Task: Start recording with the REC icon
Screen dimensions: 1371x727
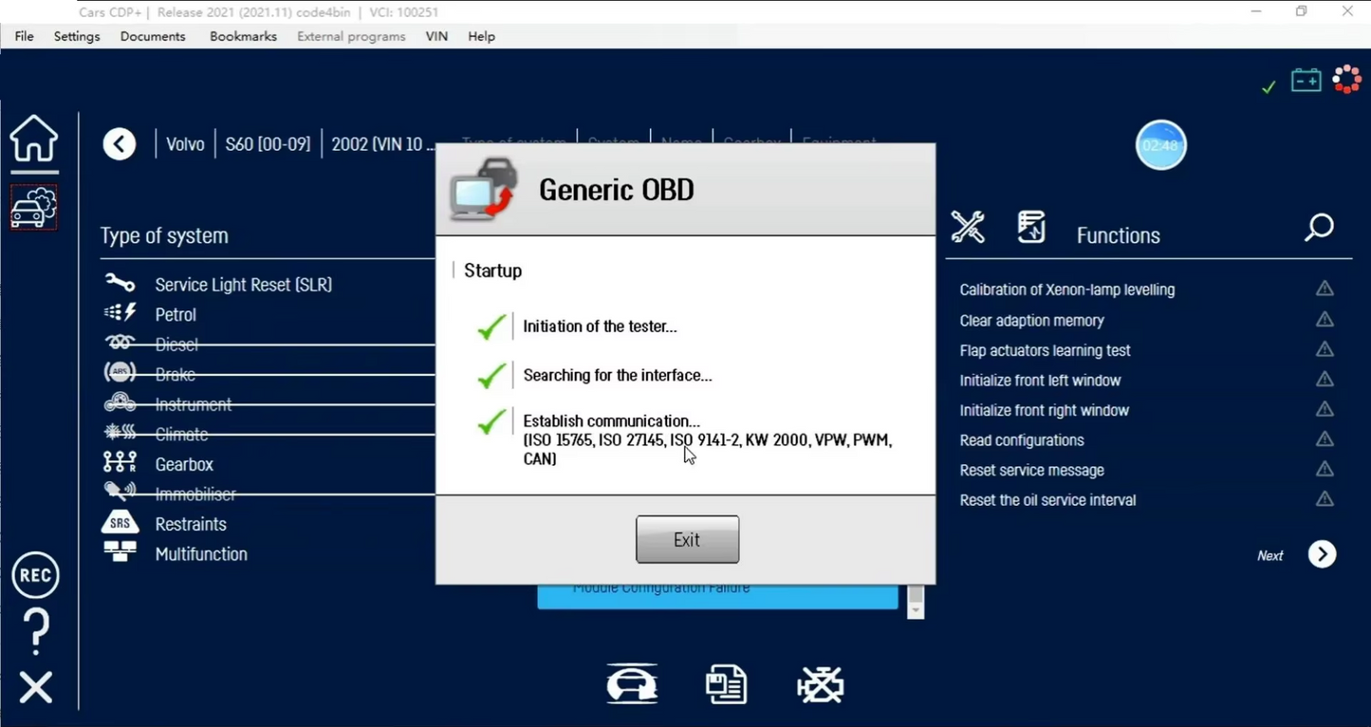Action: coord(35,575)
